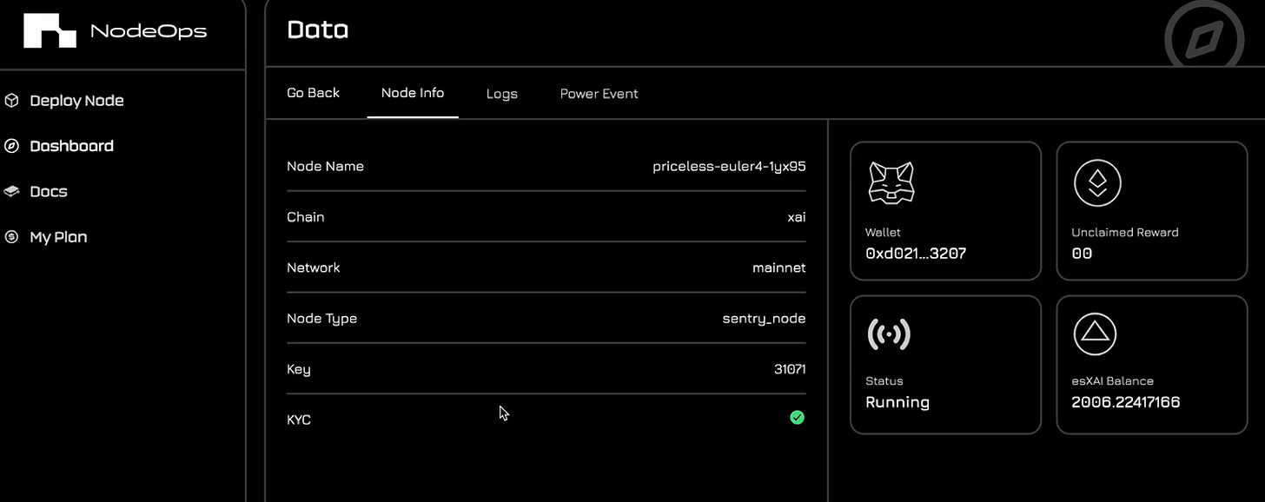Click balance value 2006.22417166
The image size is (1265, 502).
pyautogui.click(x=1126, y=402)
